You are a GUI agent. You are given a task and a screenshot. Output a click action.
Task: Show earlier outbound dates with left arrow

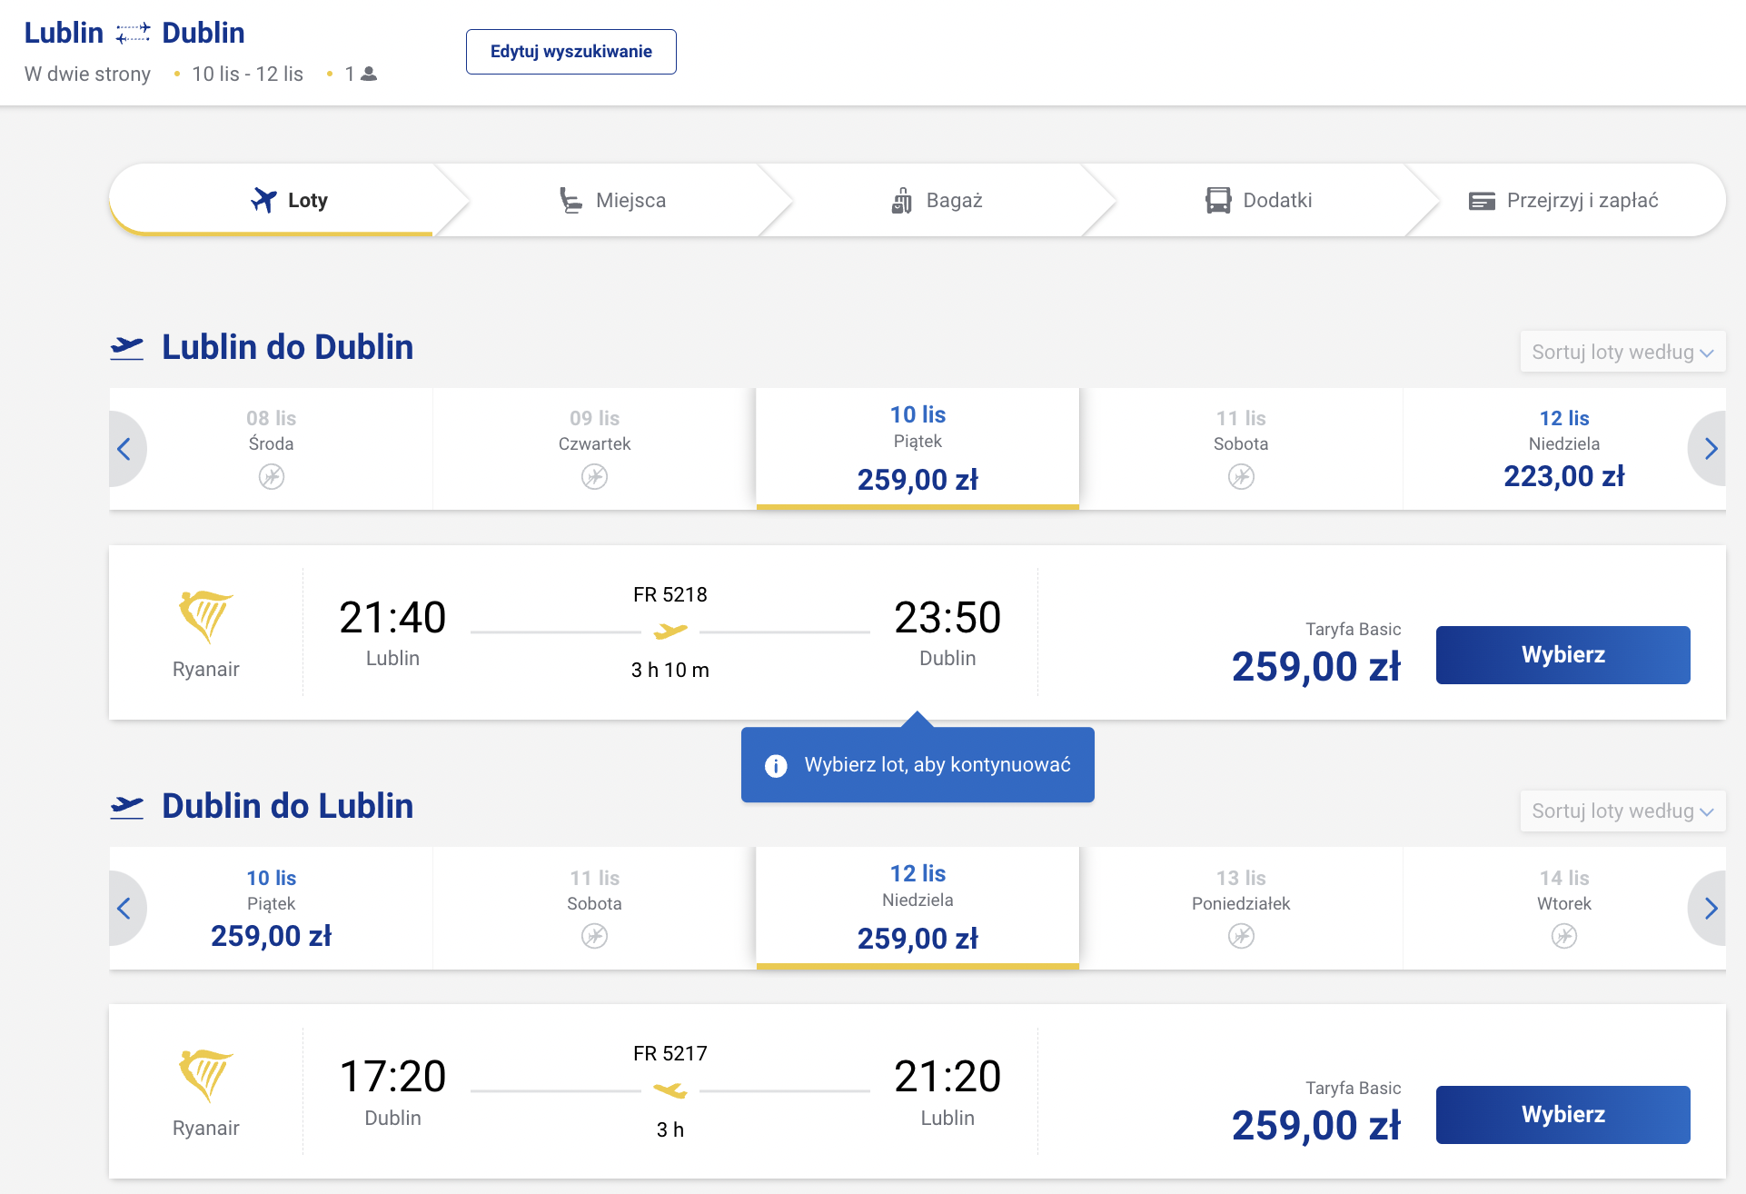pos(125,449)
